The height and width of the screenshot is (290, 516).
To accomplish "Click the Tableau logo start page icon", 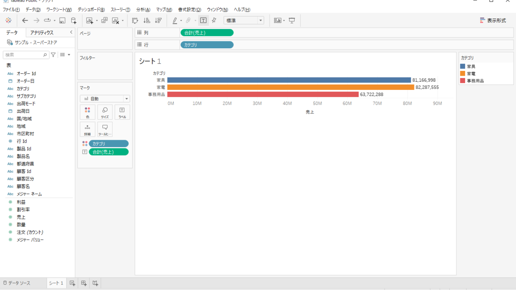I will [x=8, y=20].
